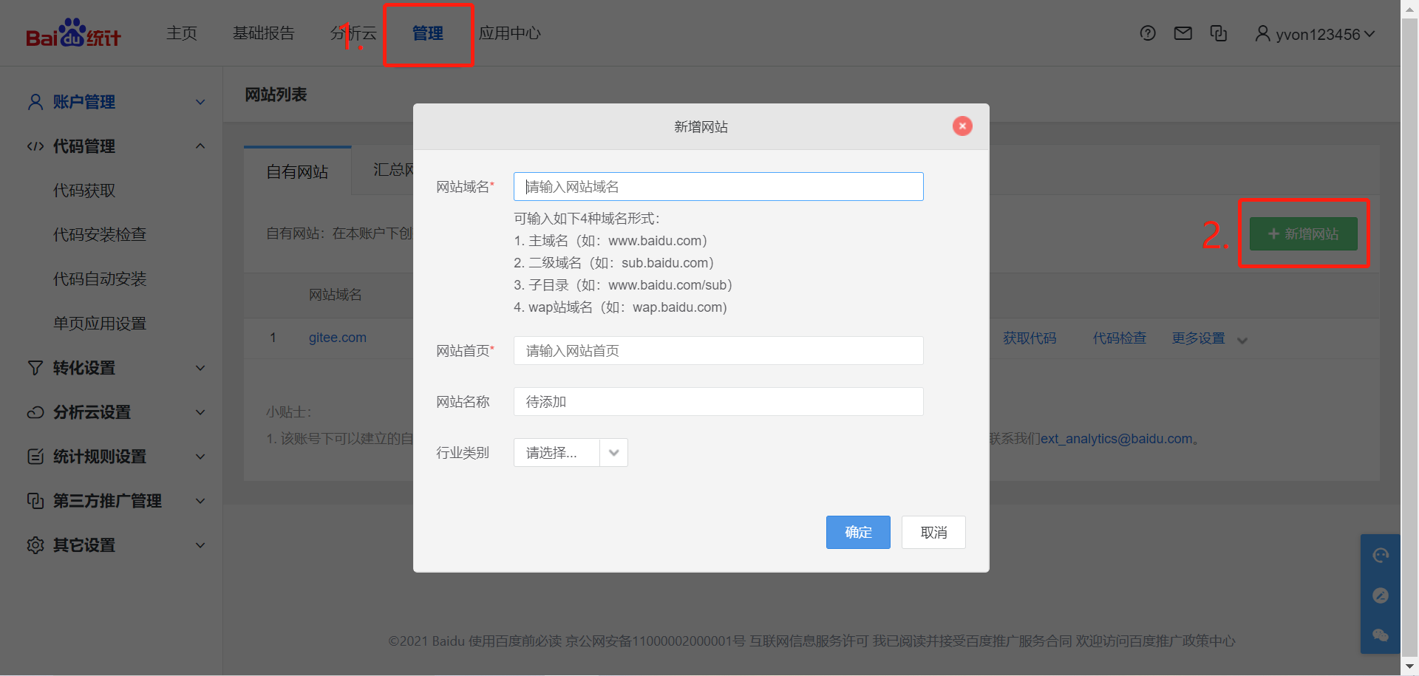The width and height of the screenshot is (1419, 676).
Task: Focus the 网站域名 input field
Action: pos(718,187)
